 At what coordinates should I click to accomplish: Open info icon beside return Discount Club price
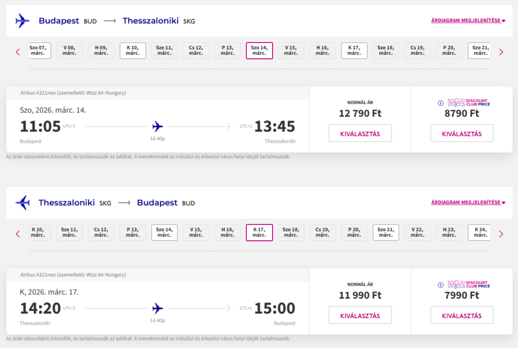coord(441,285)
